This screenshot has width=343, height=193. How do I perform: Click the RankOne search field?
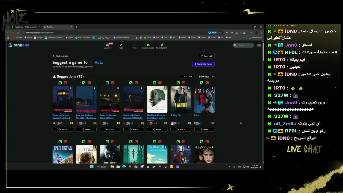[x=243, y=45]
